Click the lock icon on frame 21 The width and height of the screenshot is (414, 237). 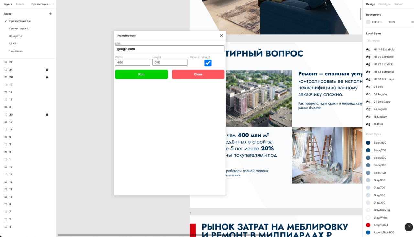[x=47, y=70]
